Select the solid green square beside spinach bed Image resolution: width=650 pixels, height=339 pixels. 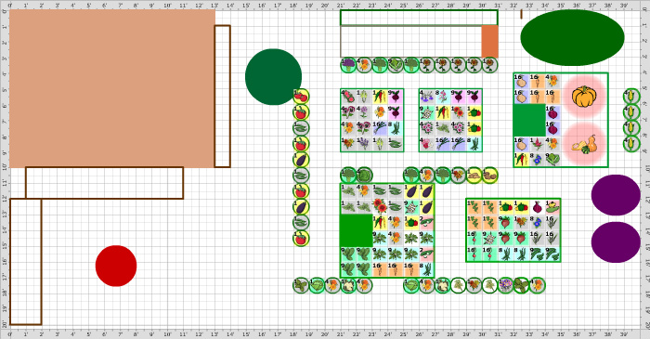[x=356, y=230]
